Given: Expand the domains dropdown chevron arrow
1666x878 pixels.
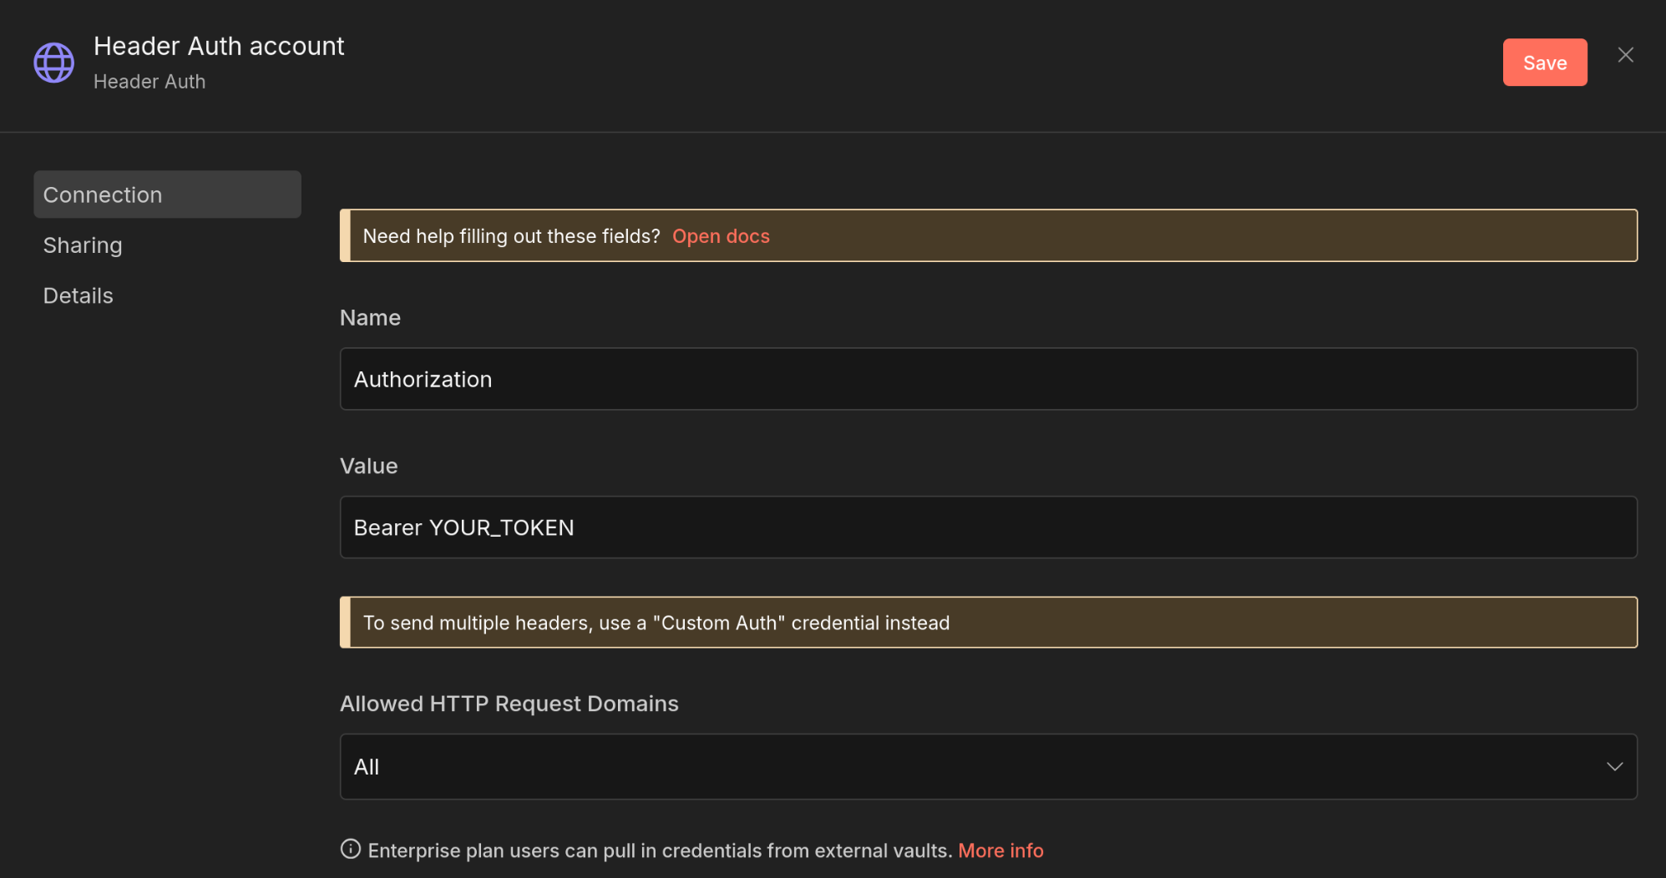Looking at the screenshot, I should tap(1614, 766).
